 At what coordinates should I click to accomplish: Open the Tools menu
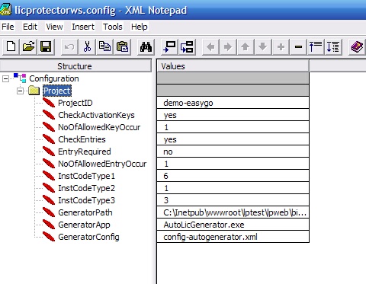(x=113, y=27)
